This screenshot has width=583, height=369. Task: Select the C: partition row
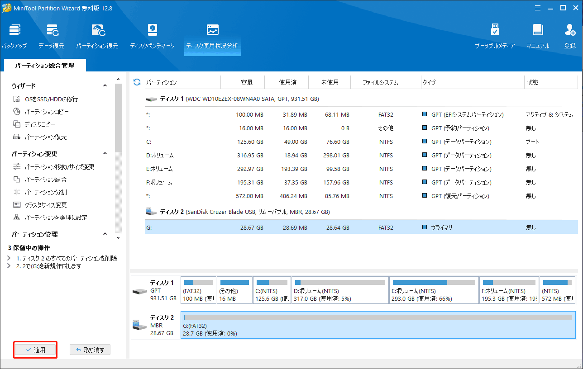tap(361, 142)
